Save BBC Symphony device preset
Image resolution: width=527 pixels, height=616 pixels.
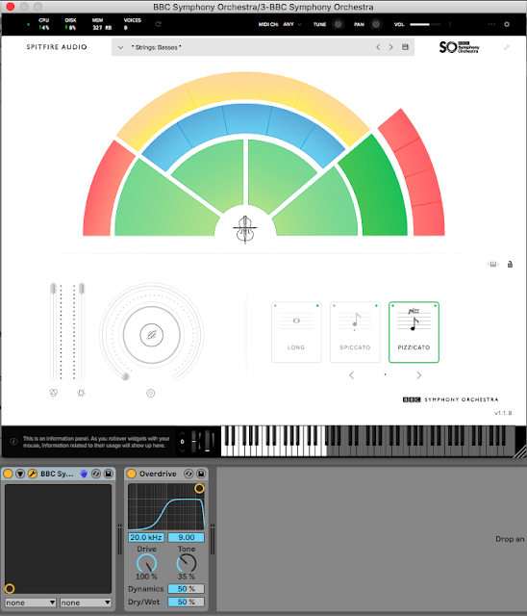point(109,474)
